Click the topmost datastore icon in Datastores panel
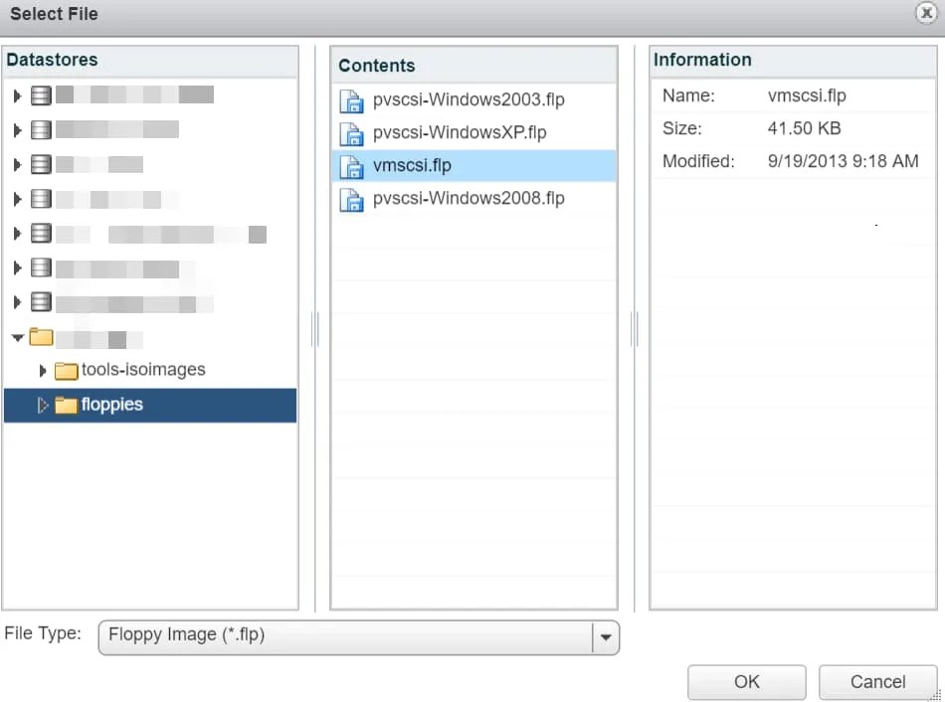The image size is (945, 702). coord(39,94)
